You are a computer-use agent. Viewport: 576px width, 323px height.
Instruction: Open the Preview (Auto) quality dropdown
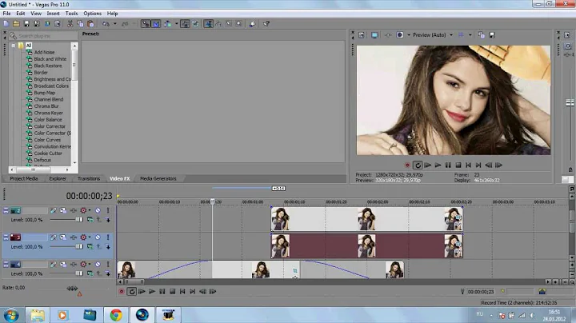[451, 35]
